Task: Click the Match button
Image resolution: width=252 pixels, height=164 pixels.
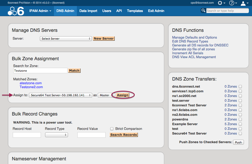Action: coord(74,71)
